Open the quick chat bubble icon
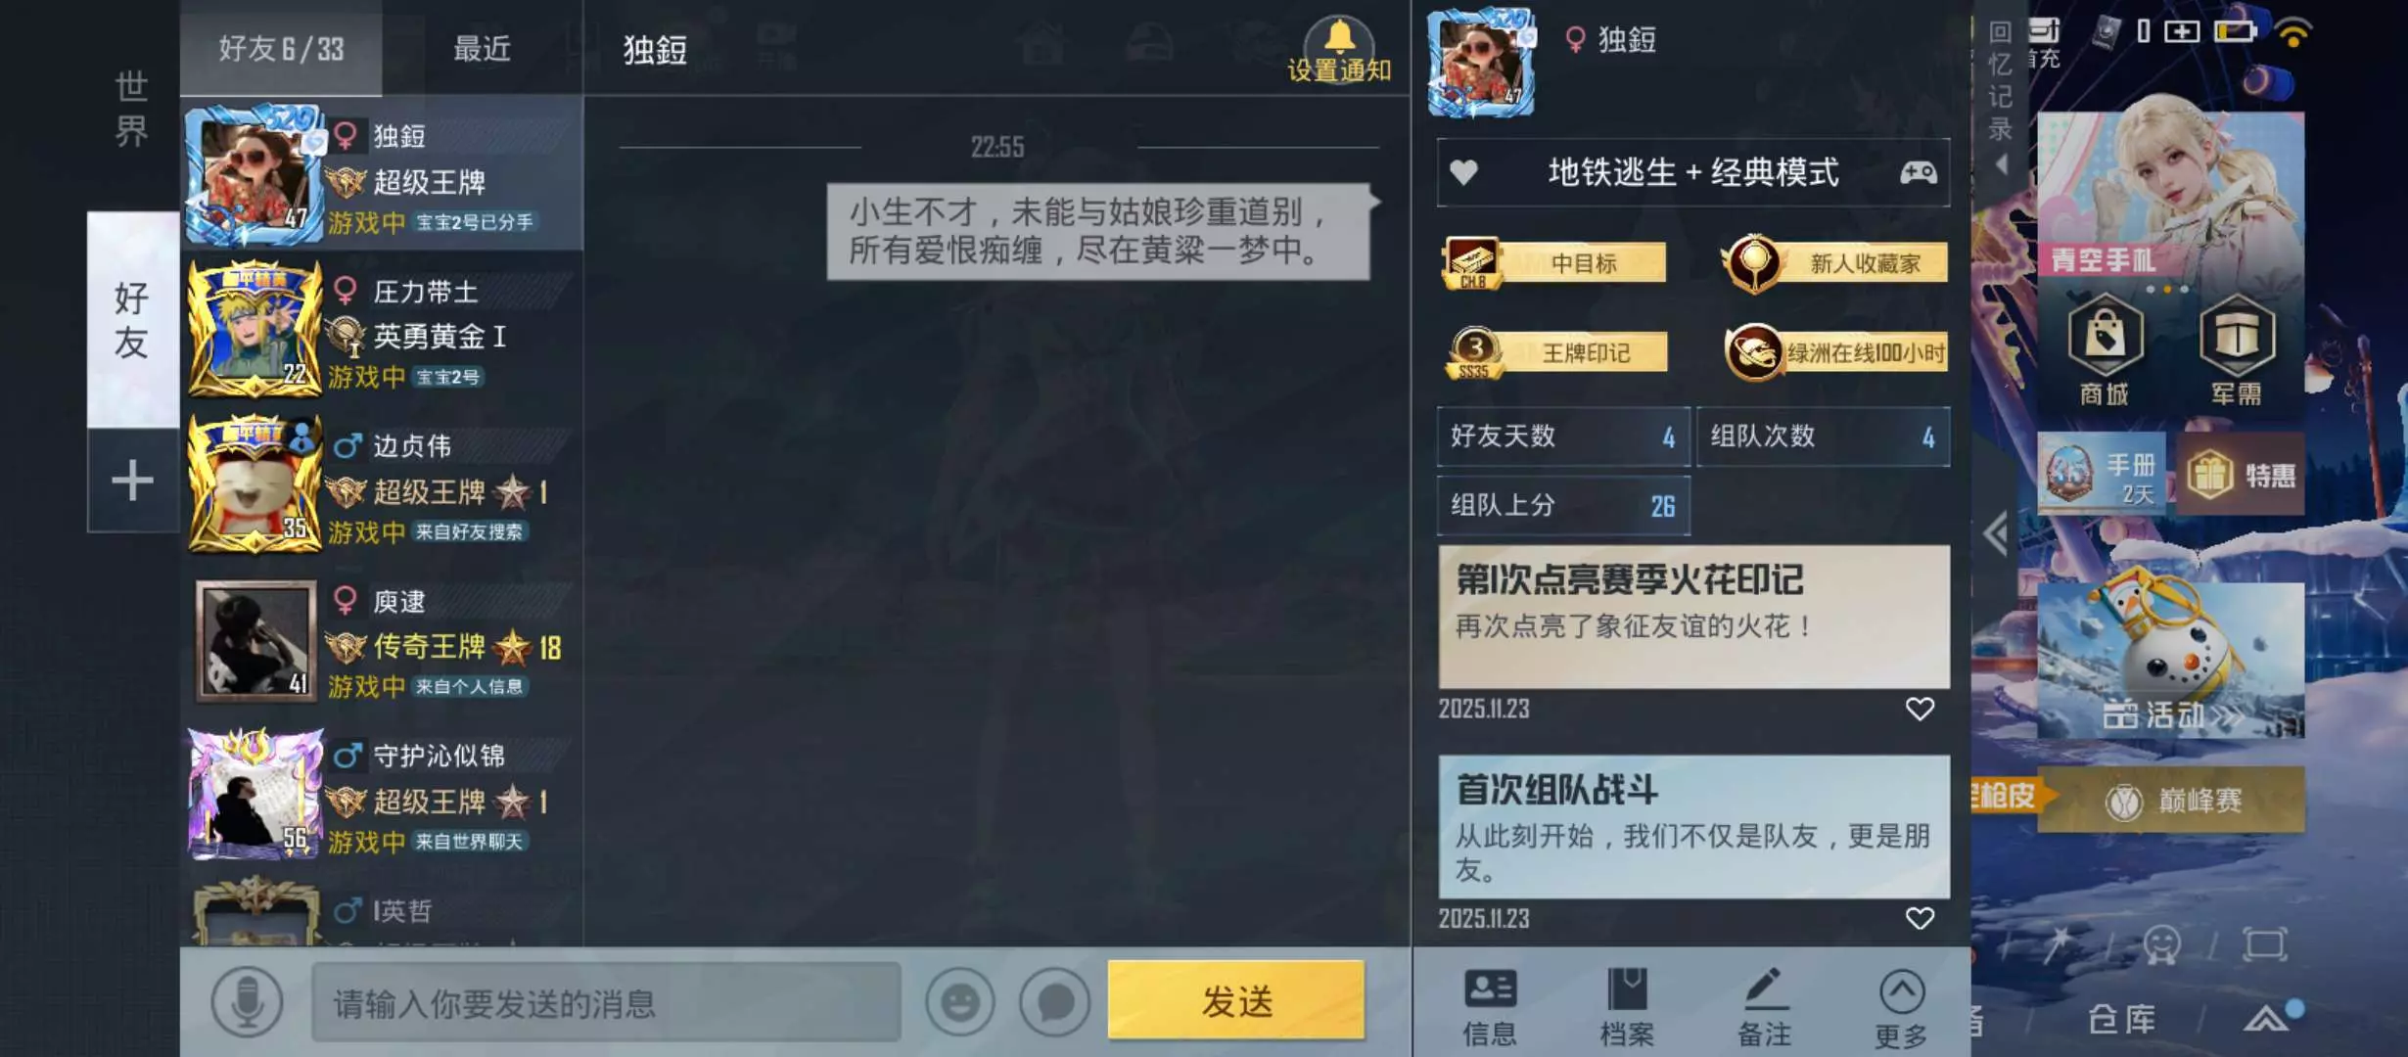 click(x=1054, y=1002)
